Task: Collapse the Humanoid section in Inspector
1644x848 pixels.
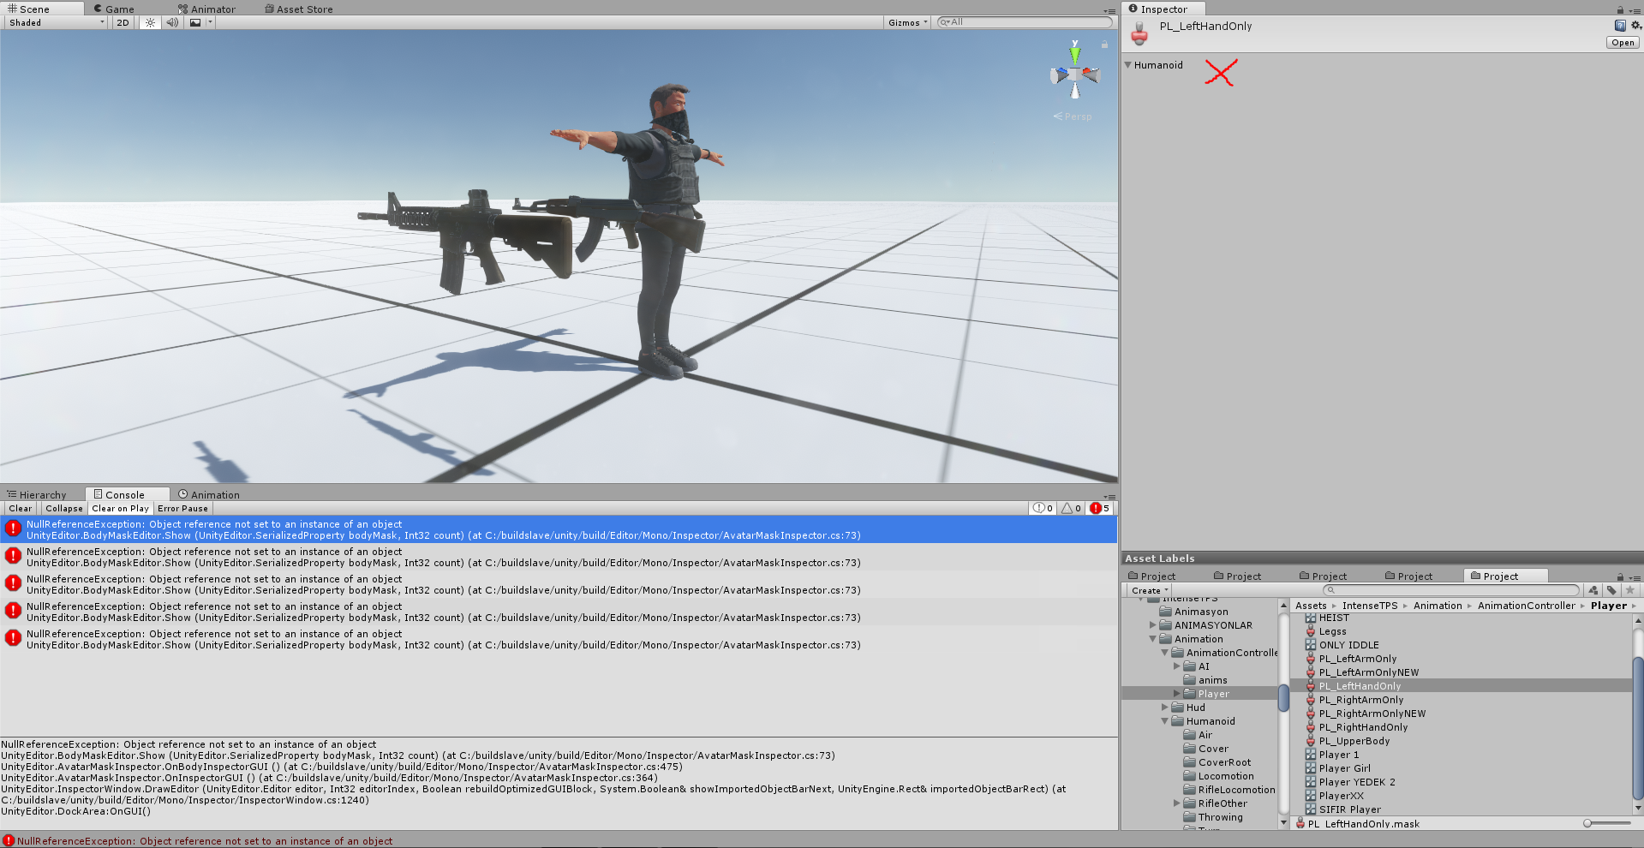Action: [x=1128, y=65]
